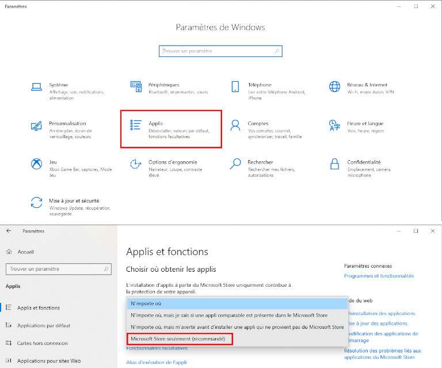The image size is (442, 368).
Task: Select the "m'avertir avant d'installer" option
Action: [x=237, y=327]
